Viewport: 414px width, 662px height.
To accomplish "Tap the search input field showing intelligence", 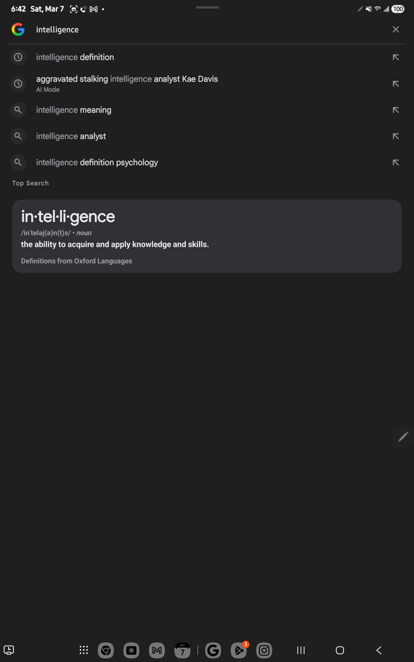I will (x=137, y=29).
